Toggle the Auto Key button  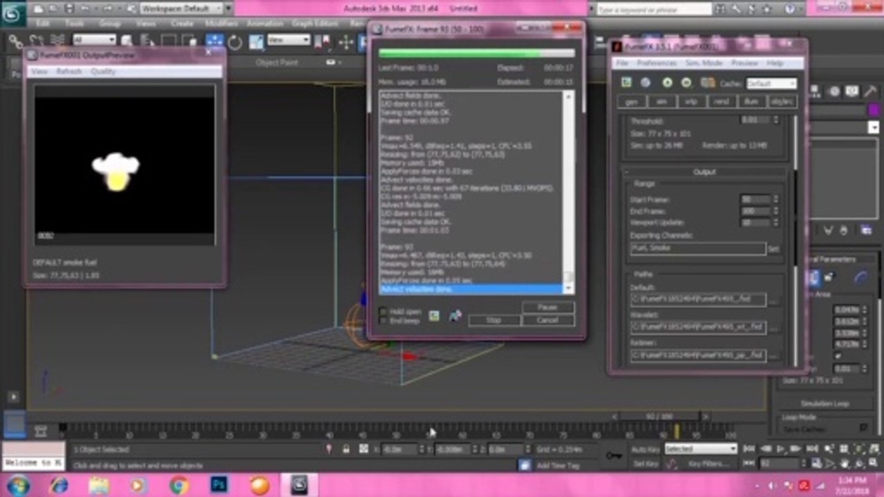(x=645, y=449)
